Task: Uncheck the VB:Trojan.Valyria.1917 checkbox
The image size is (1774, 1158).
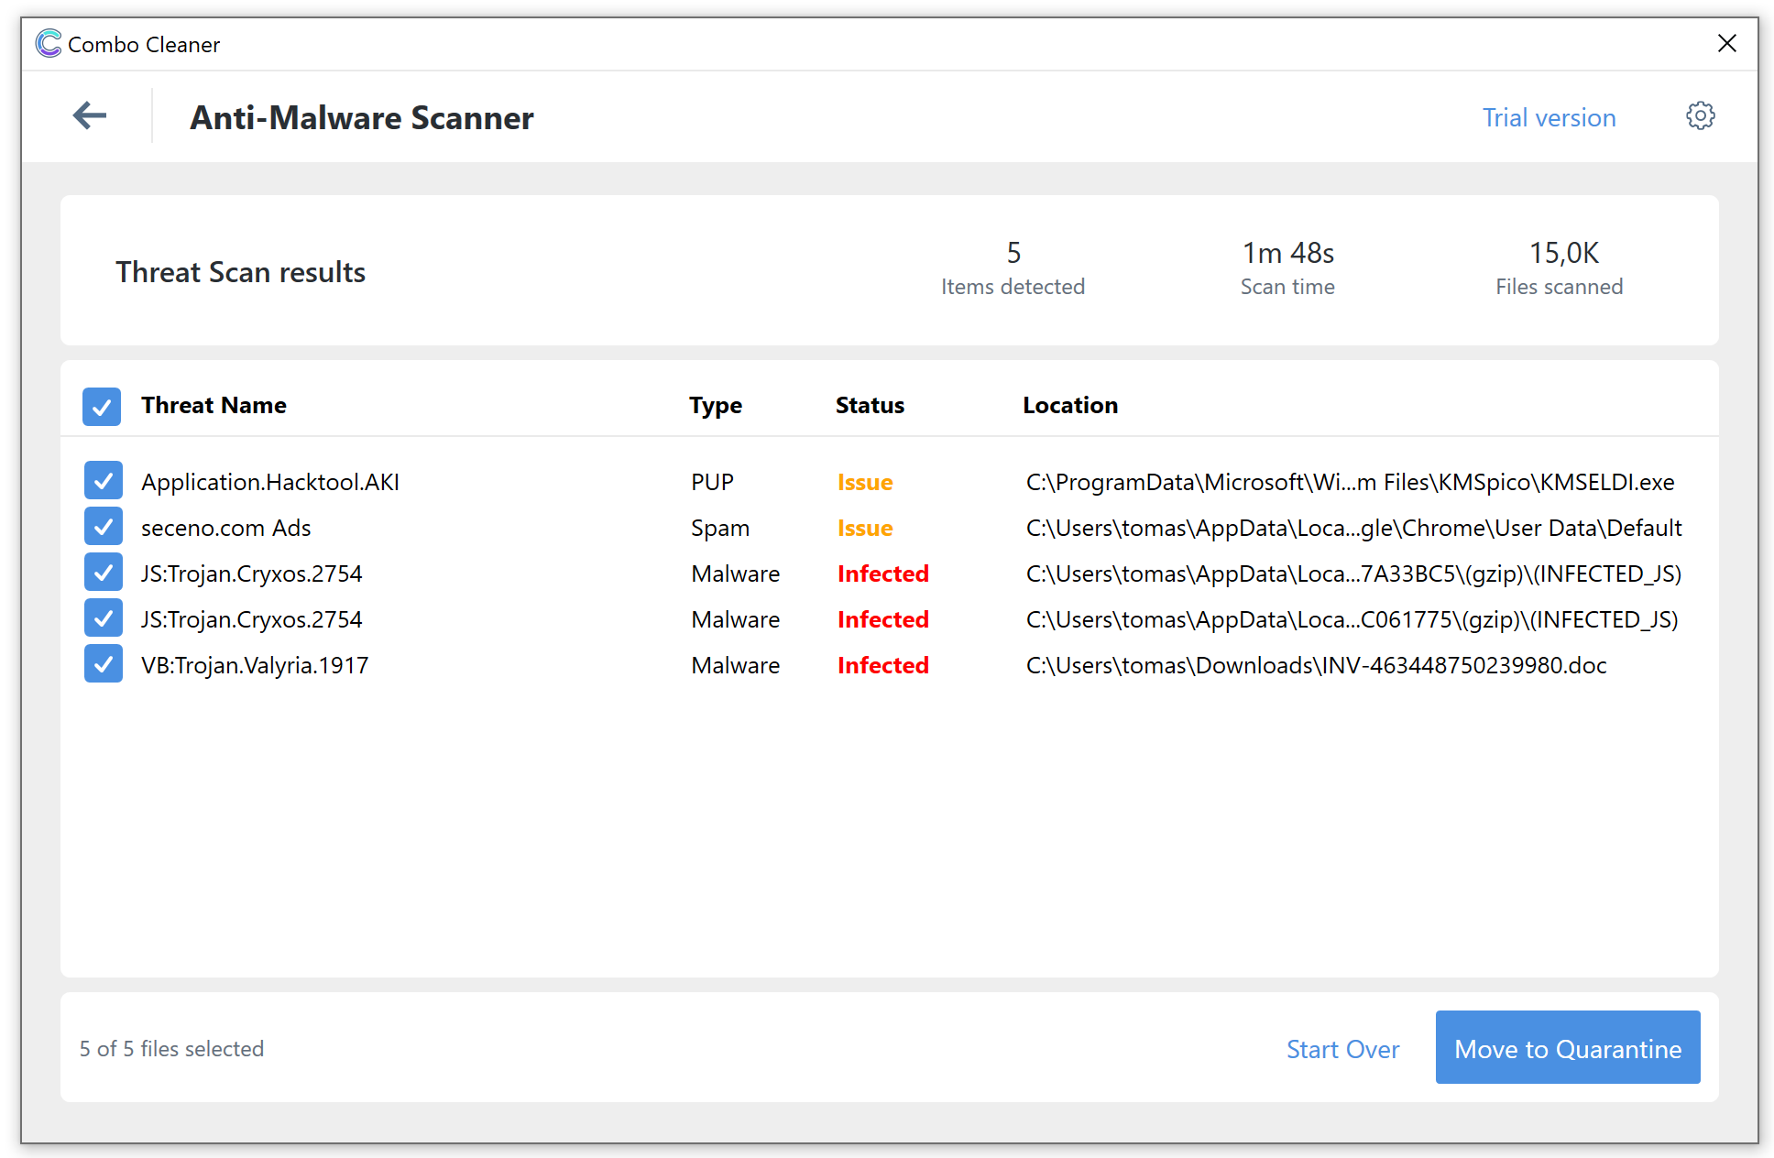Action: [104, 664]
